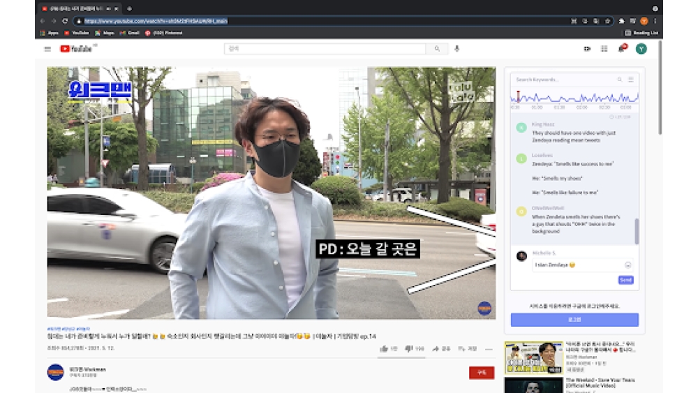Select 'Smells like success to me' comment
698x393 pixels.
[572, 164]
